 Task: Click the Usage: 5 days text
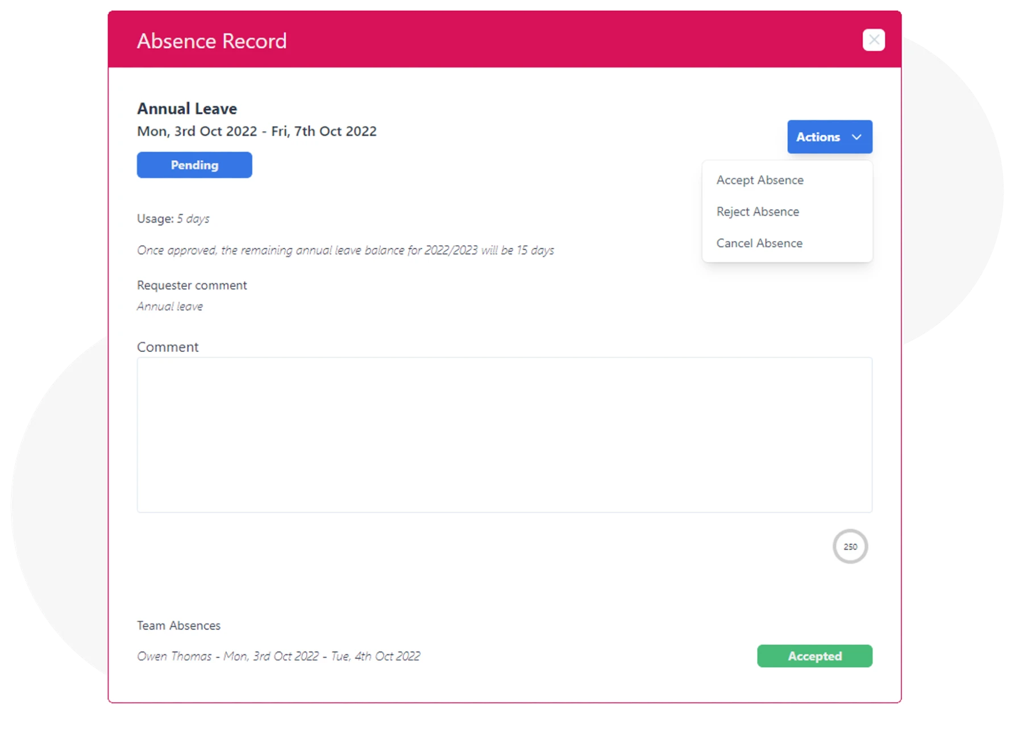pos(172,219)
